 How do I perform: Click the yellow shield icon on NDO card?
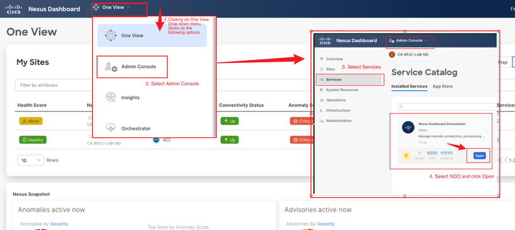click(406, 156)
